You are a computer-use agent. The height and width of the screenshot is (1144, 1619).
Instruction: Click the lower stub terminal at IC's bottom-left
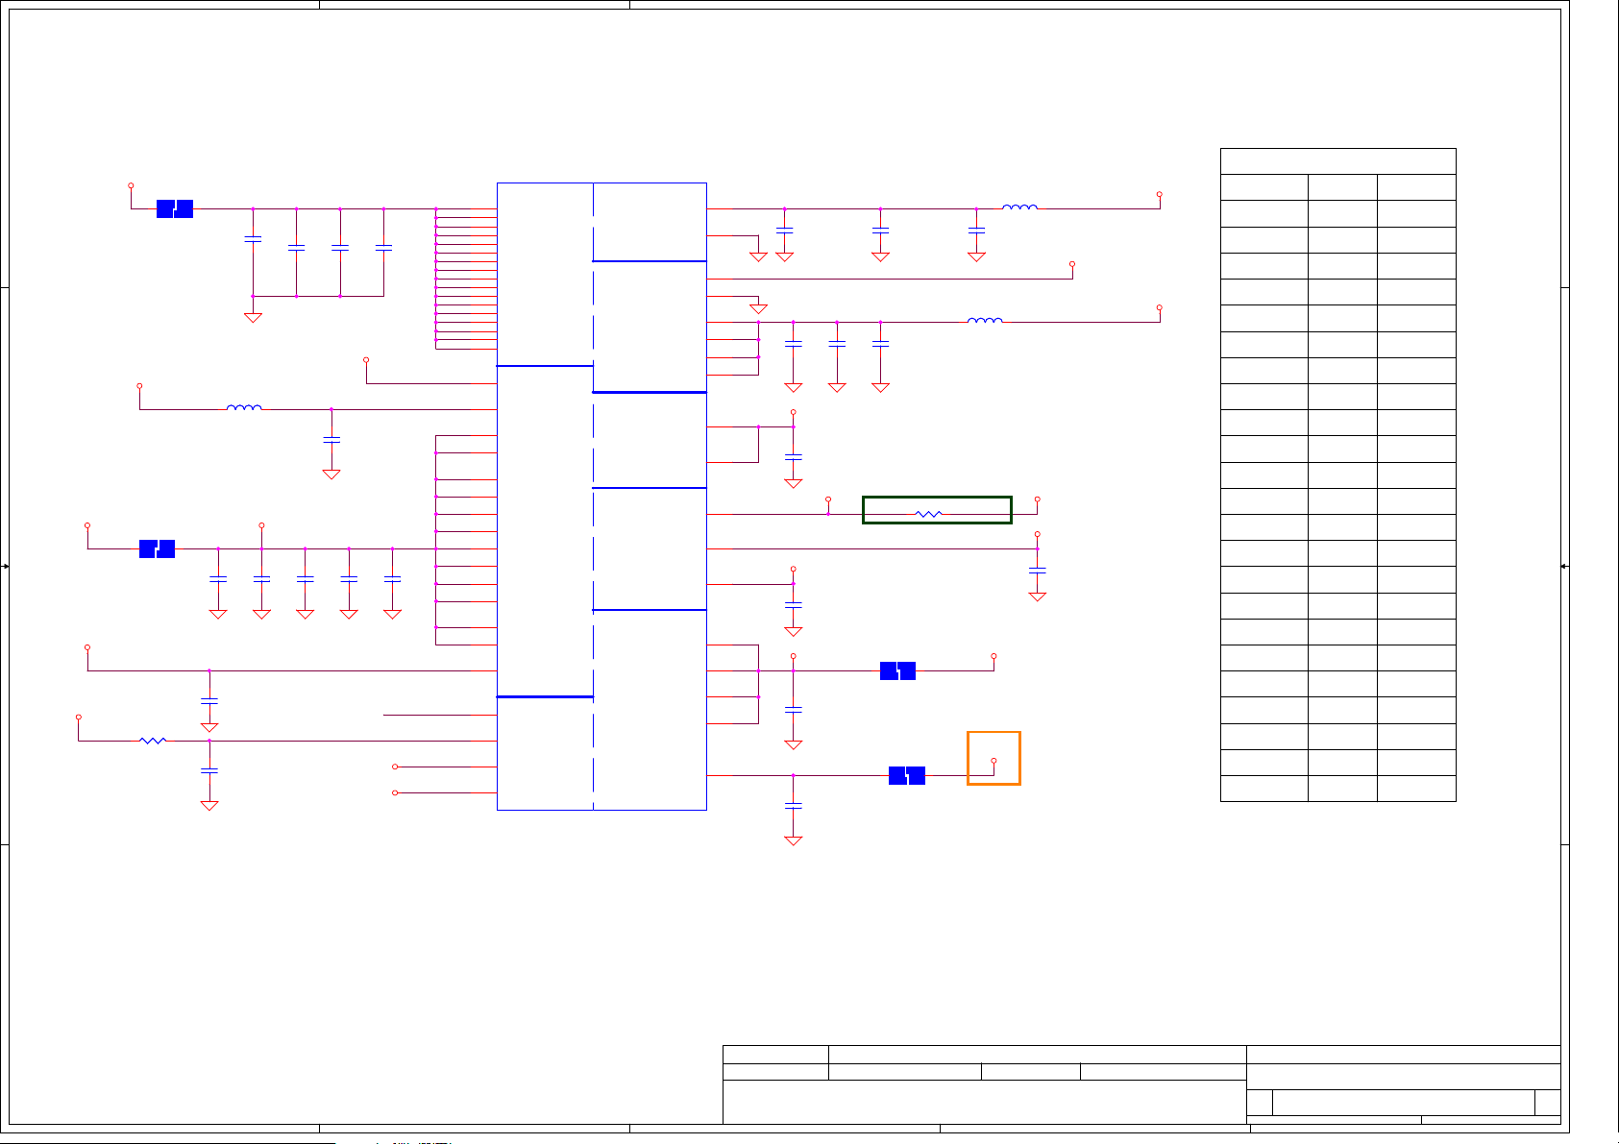click(395, 792)
